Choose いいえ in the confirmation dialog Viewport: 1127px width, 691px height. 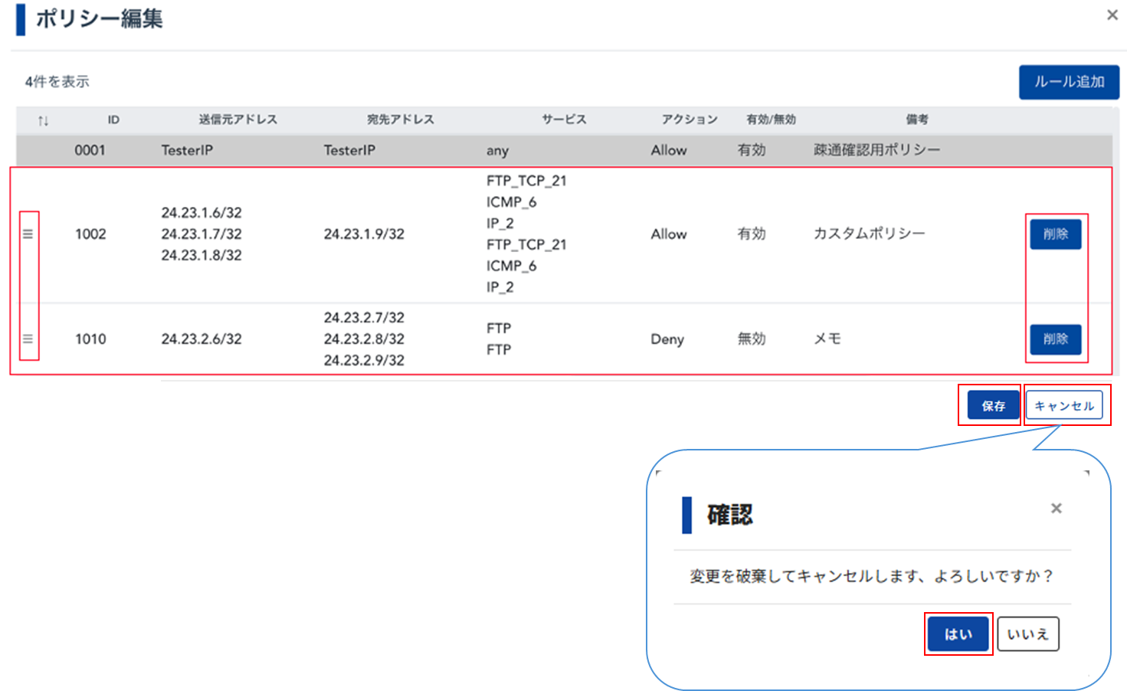coord(1027,634)
